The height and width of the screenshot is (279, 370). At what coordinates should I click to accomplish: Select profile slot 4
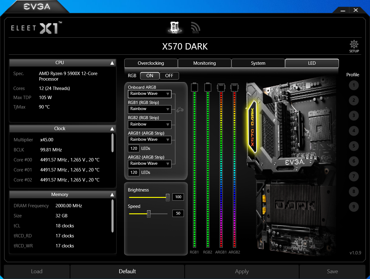click(354, 131)
